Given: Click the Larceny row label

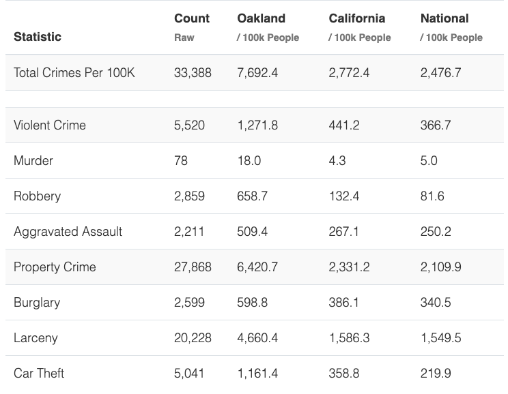Looking at the screenshot, I should point(36,338).
